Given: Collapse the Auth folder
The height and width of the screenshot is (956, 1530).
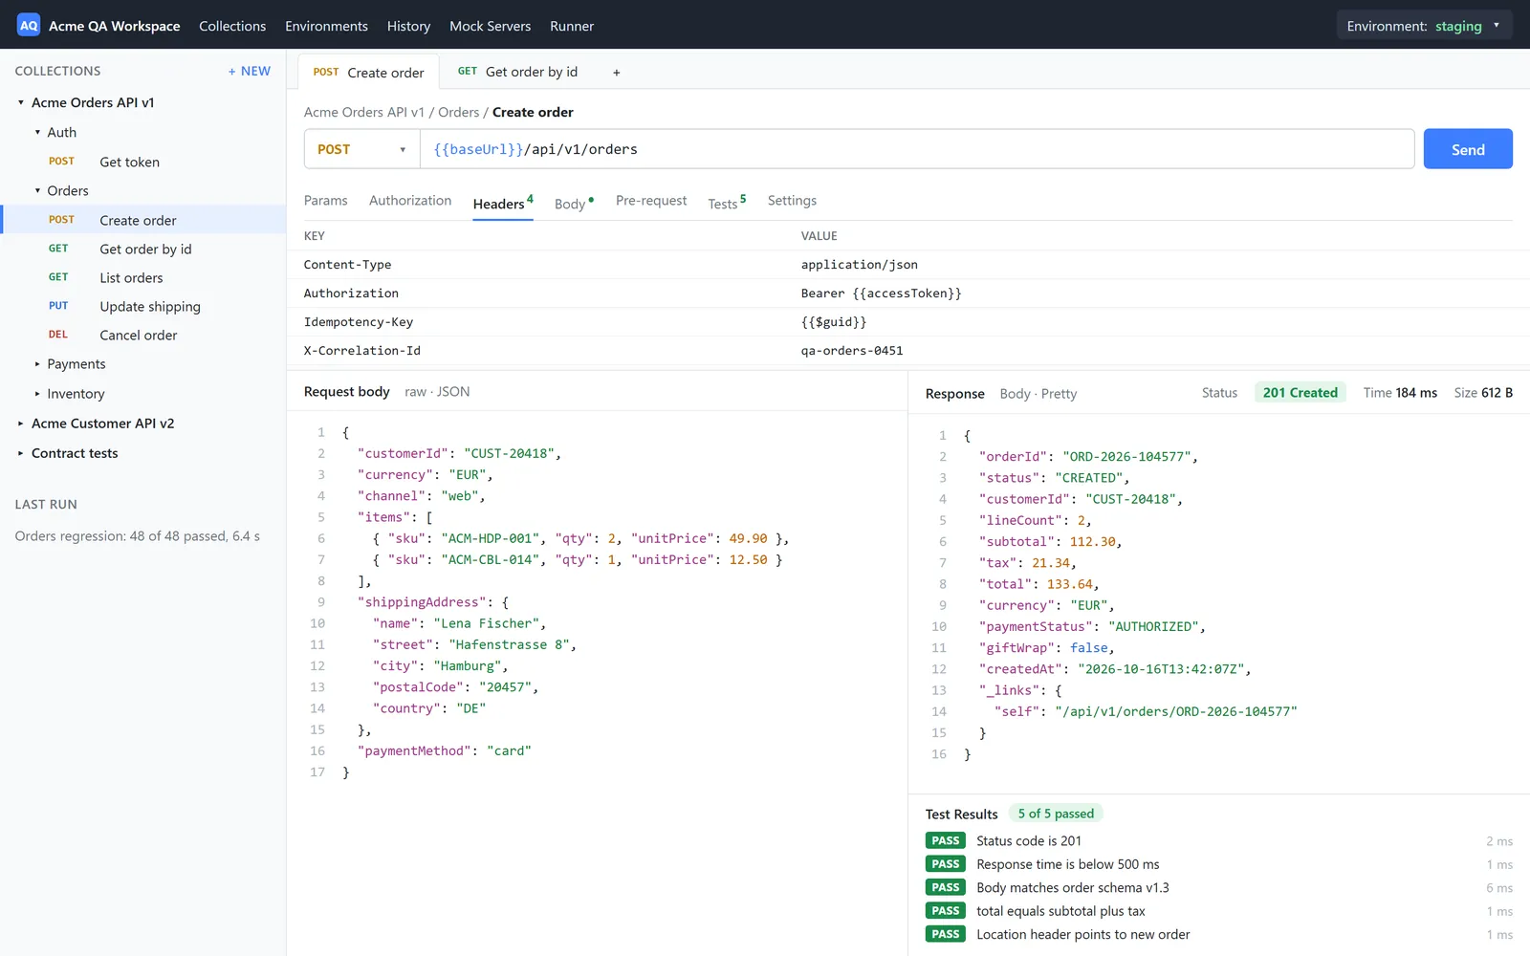Looking at the screenshot, I should pyautogui.click(x=37, y=133).
